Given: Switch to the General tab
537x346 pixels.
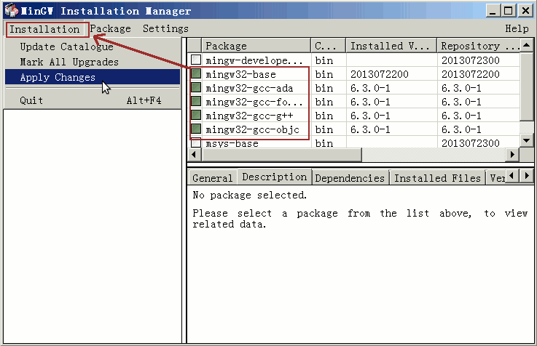Looking at the screenshot, I should pyautogui.click(x=212, y=178).
